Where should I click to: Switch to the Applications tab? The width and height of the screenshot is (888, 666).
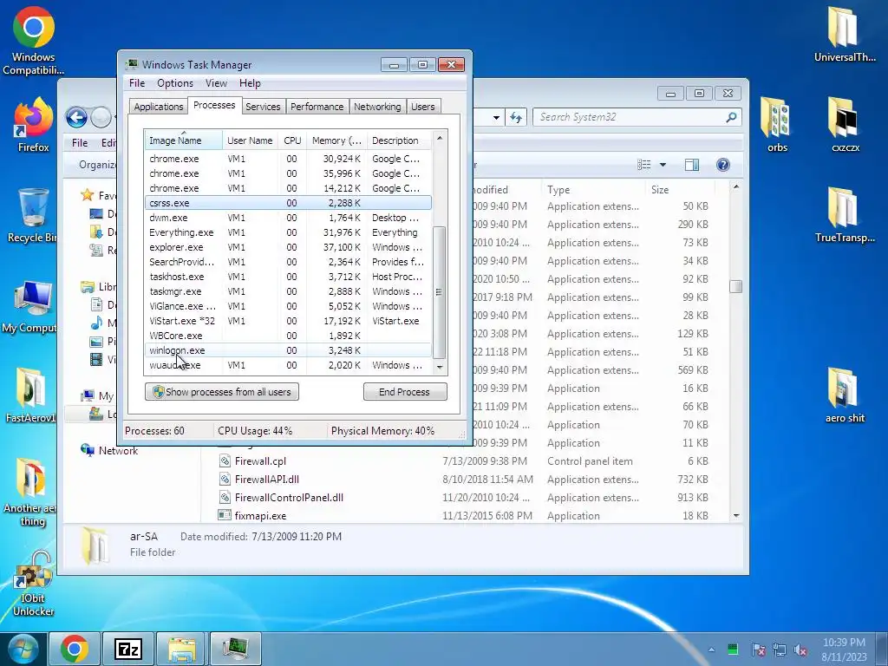(159, 107)
